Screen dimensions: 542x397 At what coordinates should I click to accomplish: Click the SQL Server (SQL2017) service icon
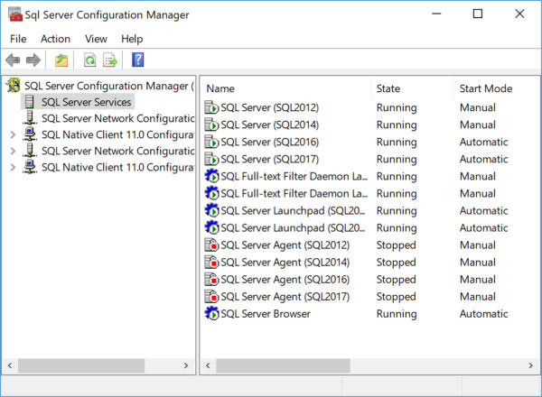[x=211, y=159]
